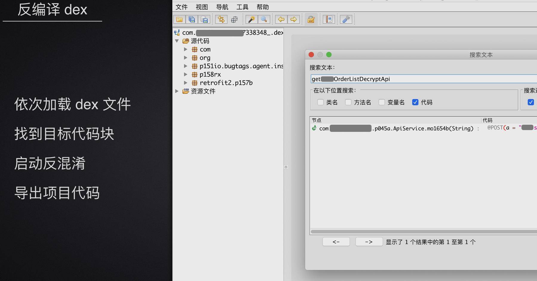Enable the 类名 checkbox

[320, 102]
